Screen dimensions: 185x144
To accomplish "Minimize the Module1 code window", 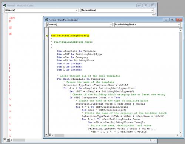I will click(x=139, y=6).
